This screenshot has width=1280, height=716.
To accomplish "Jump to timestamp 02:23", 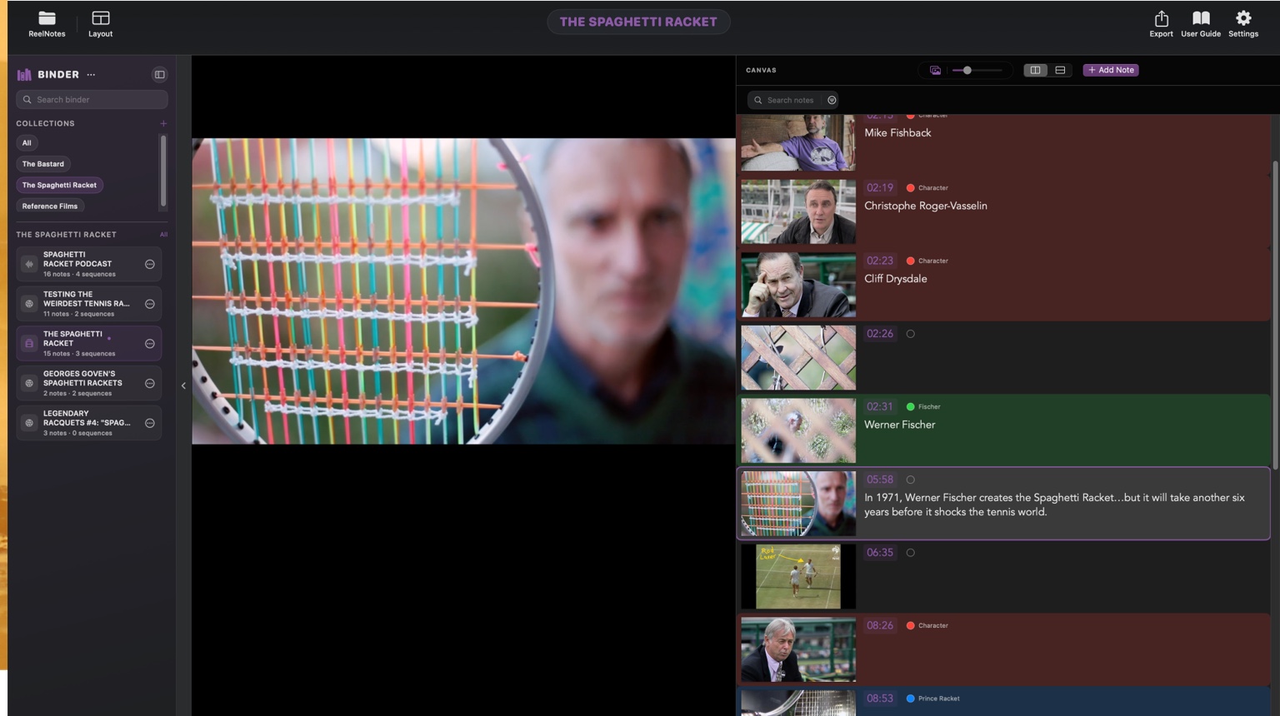I will coord(879,261).
